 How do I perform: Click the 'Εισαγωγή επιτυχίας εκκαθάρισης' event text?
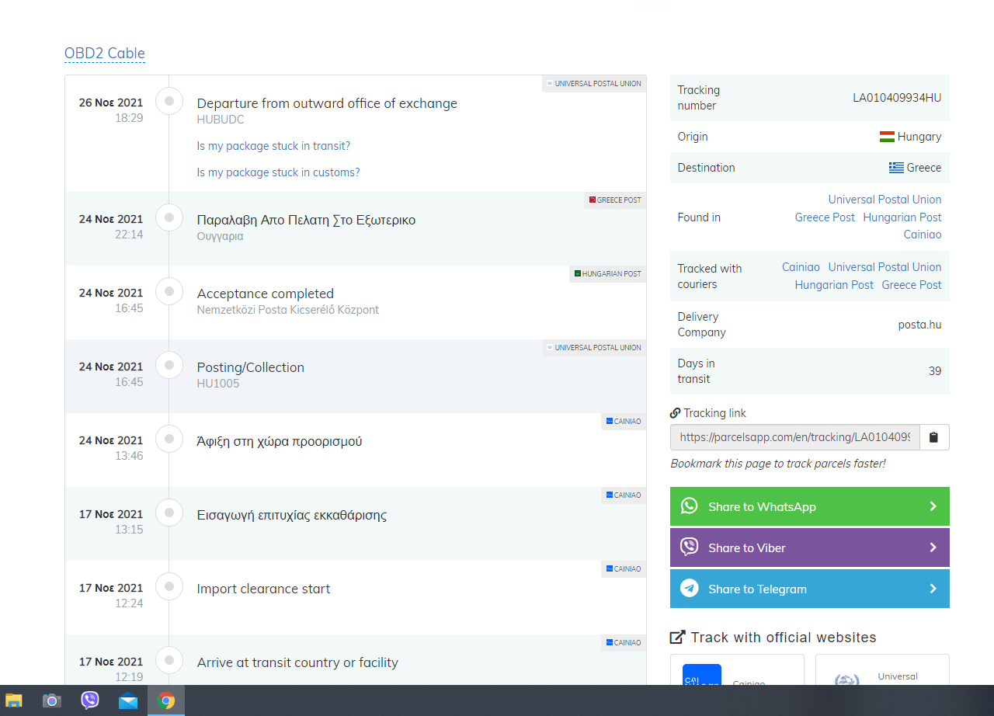[x=292, y=515]
